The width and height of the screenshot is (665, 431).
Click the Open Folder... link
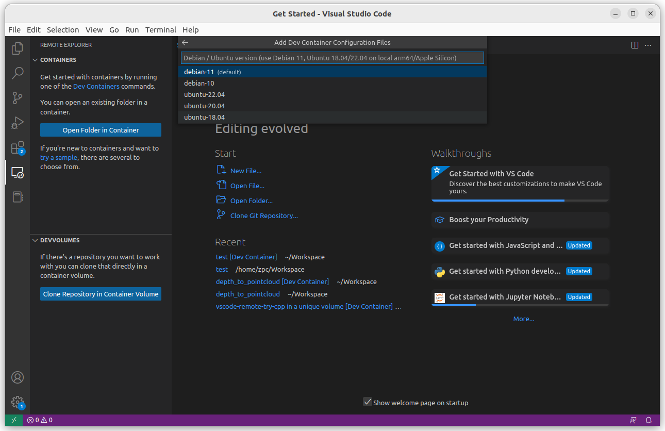(252, 201)
